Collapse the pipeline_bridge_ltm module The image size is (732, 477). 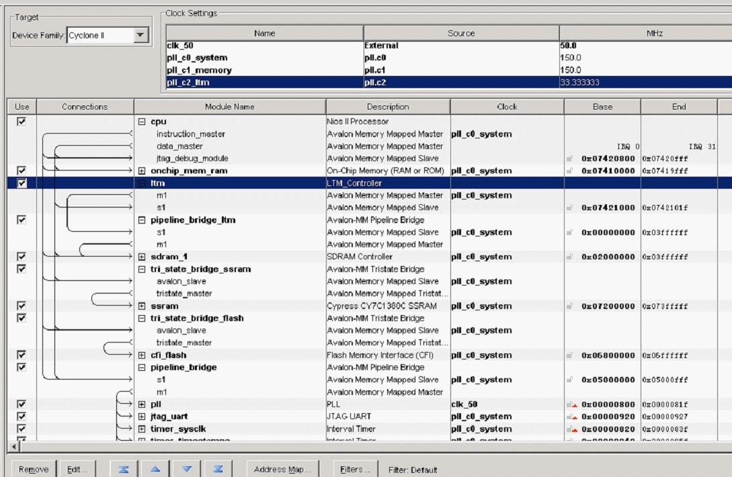pos(142,220)
